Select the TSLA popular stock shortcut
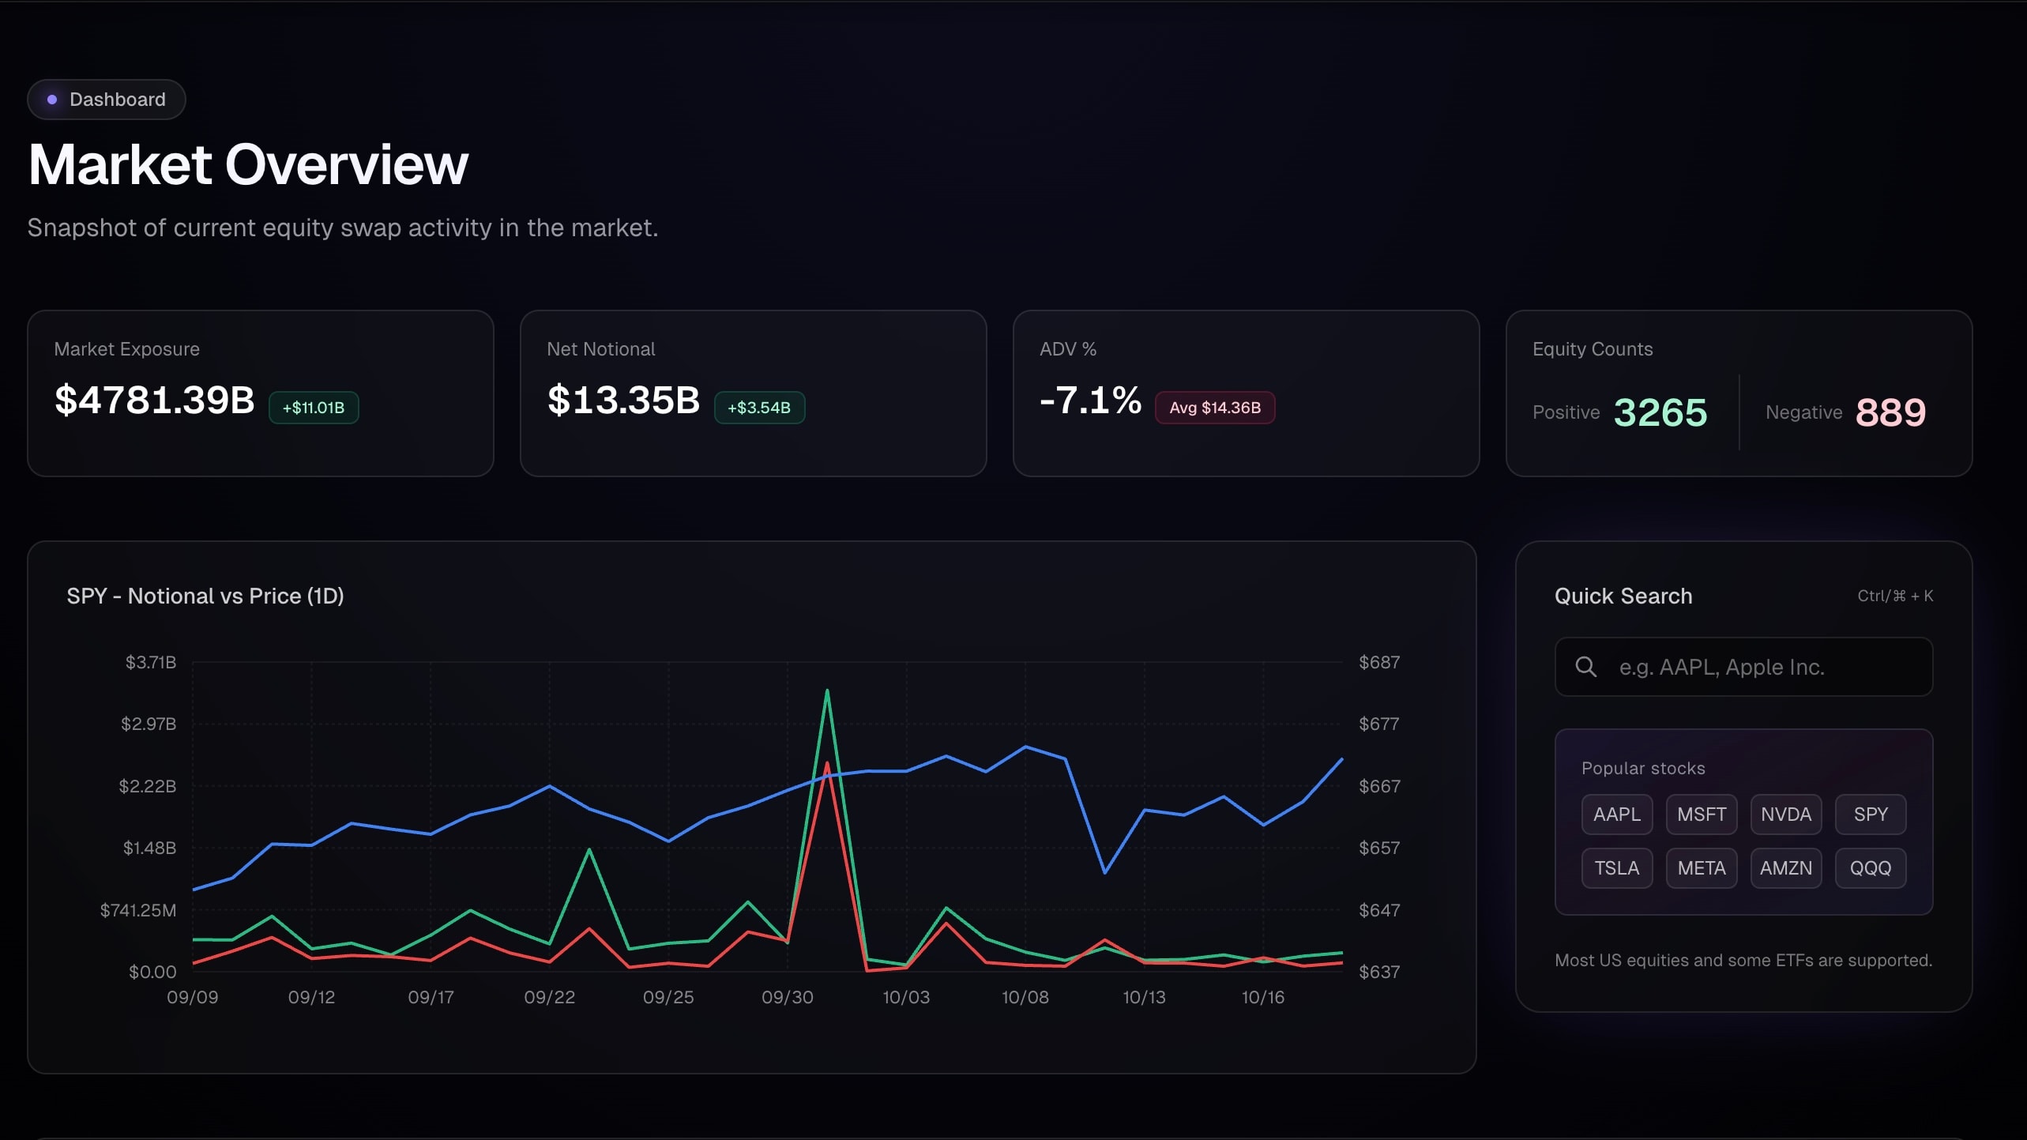The height and width of the screenshot is (1140, 2027). (1616, 867)
